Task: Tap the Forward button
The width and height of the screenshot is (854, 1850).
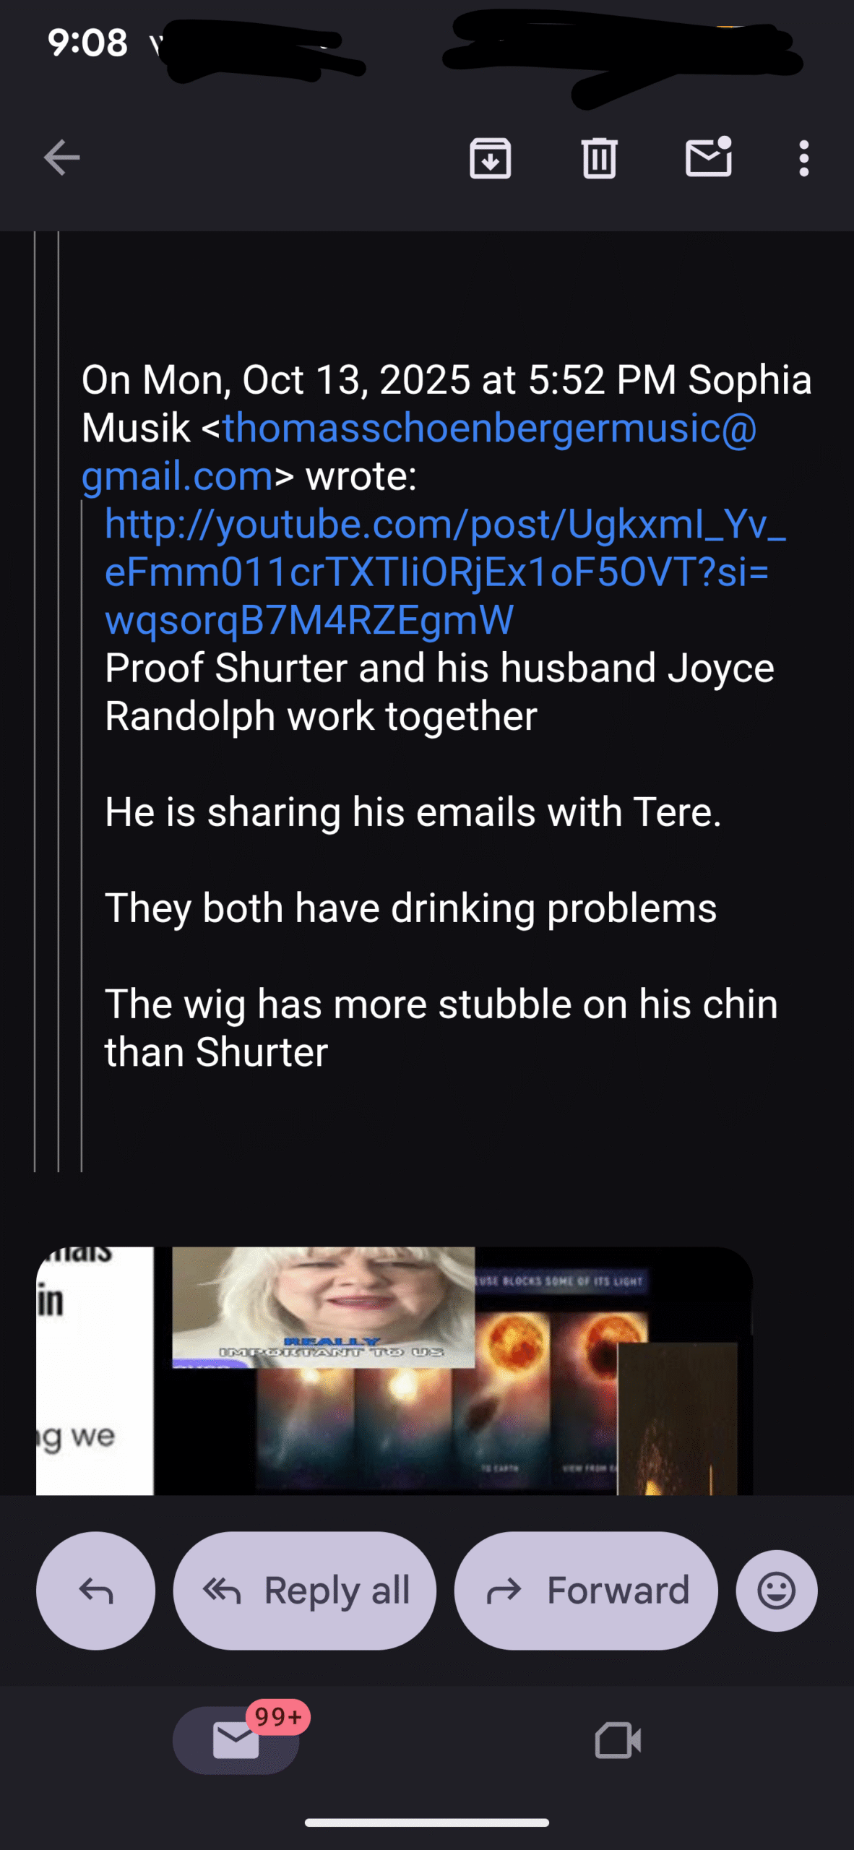Action: tap(586, 1591)
